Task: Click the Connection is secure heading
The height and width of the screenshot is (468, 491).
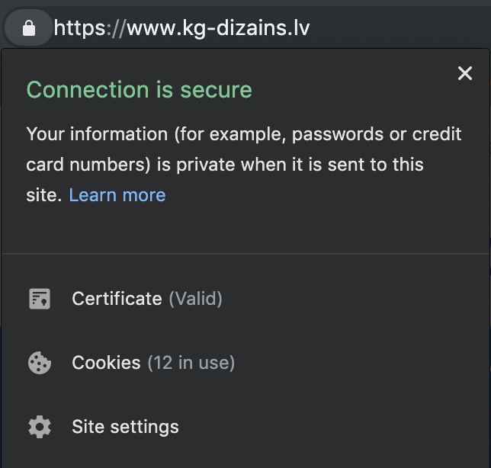Action: pyautogui.click(x=139, y=90)
